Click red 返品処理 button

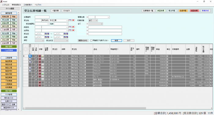tap(194, 11)
